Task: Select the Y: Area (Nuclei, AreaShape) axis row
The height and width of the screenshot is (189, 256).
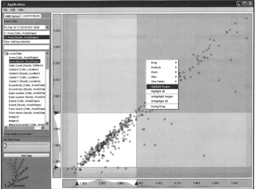Action: coord(27,38)
